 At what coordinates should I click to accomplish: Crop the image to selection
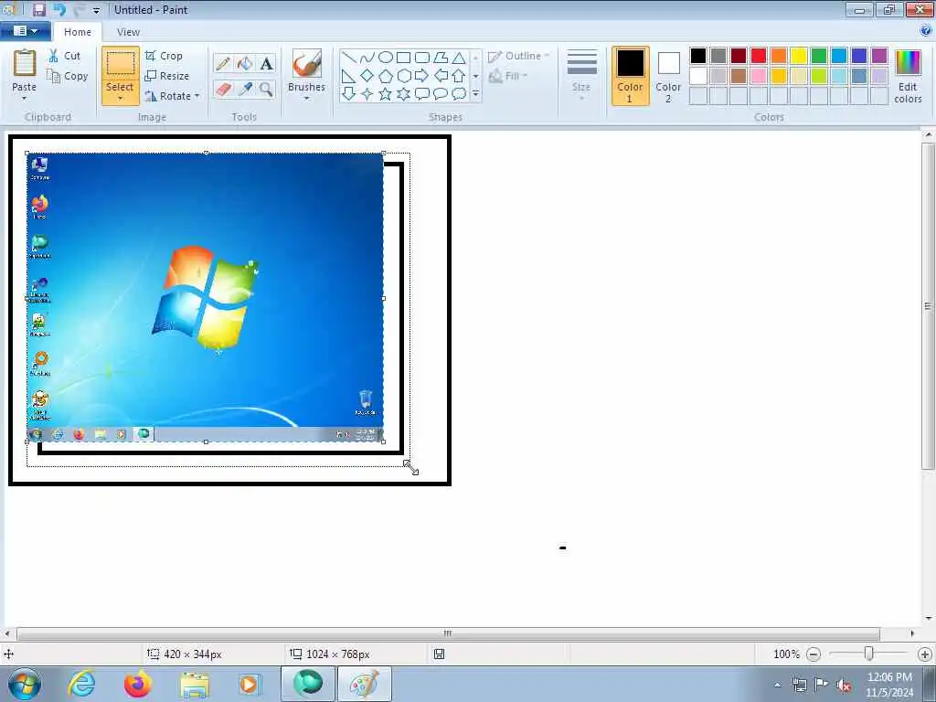coord(164,56)
